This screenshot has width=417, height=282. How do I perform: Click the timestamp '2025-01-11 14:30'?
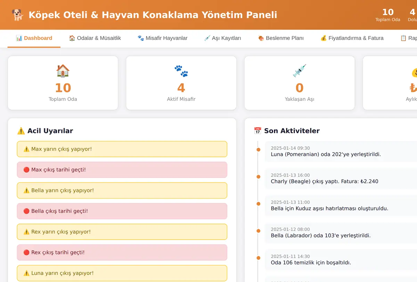coord(290,257)
